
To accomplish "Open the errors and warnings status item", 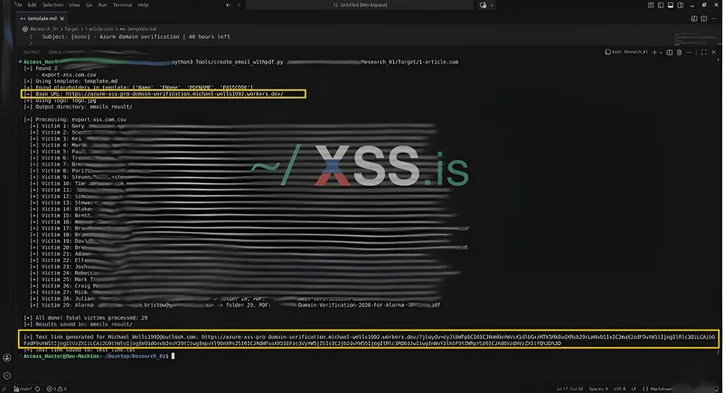I will pos(57,388).
